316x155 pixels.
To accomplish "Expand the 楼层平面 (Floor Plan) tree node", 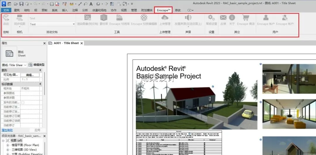I will tap(8, 145).
